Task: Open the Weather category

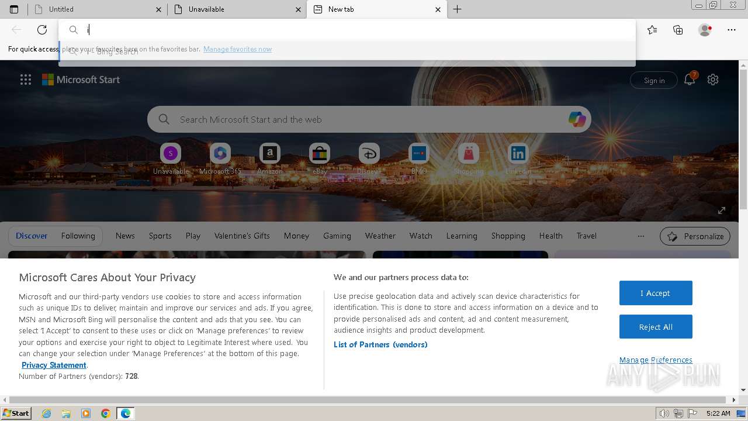Action: click(380, 236)
